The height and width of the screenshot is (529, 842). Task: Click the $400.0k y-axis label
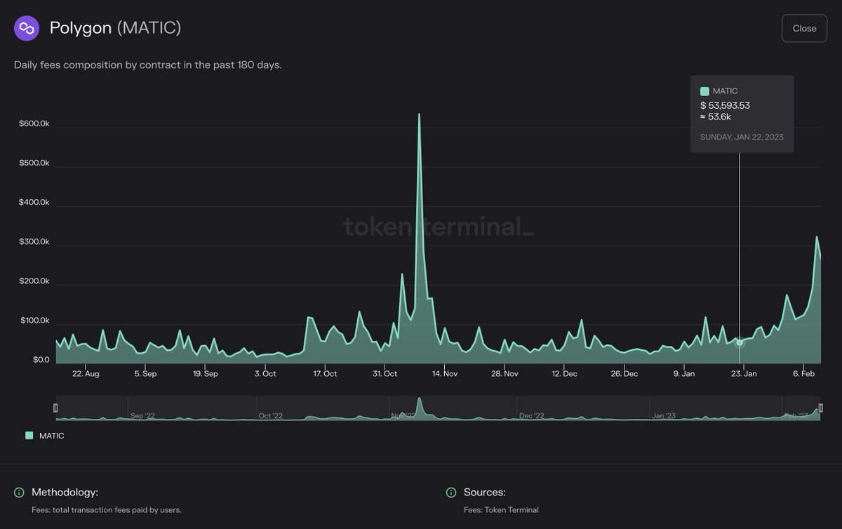[34, 202]
